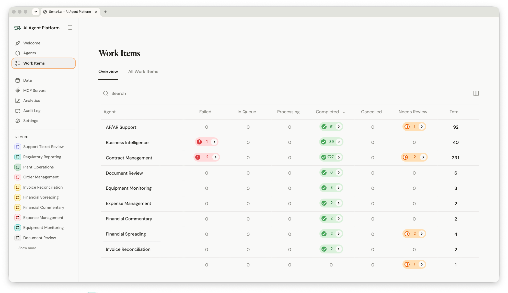Open the Analytics chart icon

18,101
